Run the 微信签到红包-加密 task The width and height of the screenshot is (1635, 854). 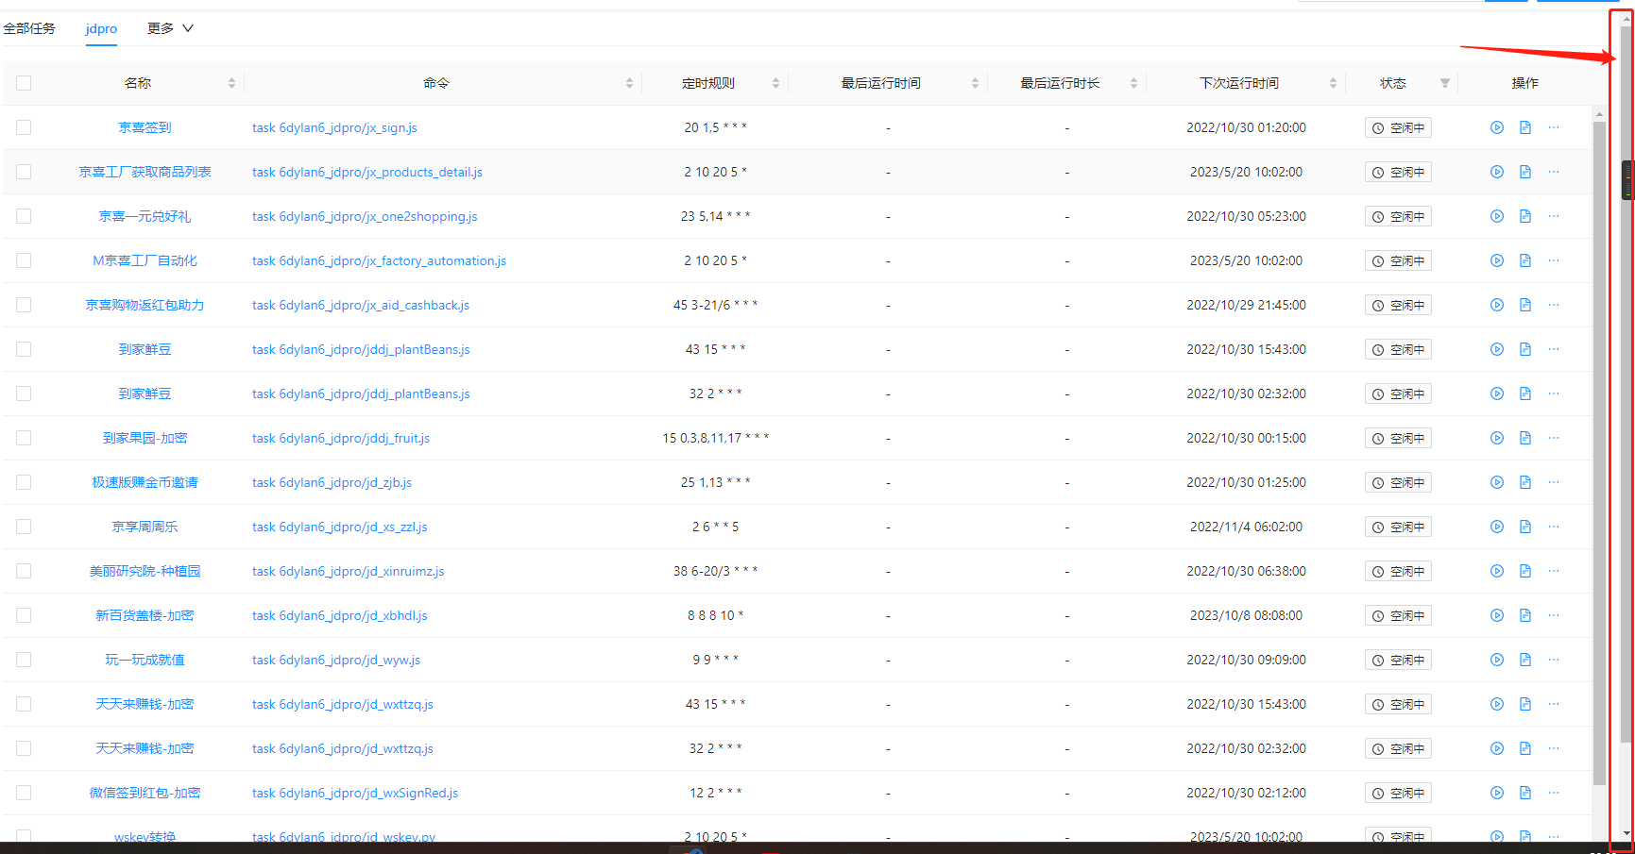pyautogui.click(x=1497, y=793)
